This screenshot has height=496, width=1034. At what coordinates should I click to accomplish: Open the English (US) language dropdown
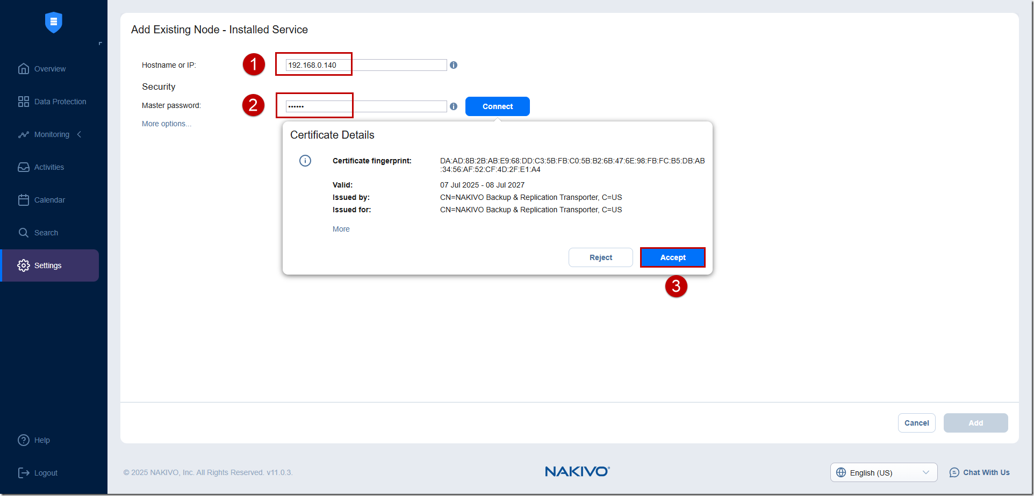point(884,472)
